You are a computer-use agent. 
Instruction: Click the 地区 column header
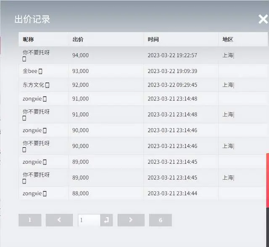point(228,40)
